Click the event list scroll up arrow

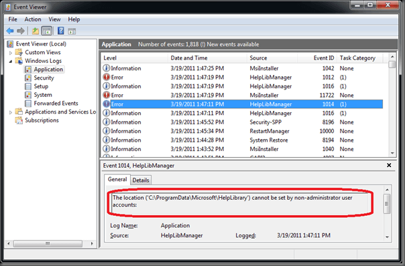[x=392, y=57]
